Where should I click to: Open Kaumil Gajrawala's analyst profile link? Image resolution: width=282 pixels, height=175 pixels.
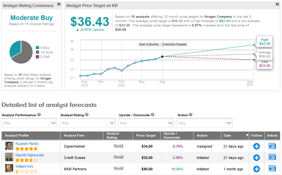[29, 155]
